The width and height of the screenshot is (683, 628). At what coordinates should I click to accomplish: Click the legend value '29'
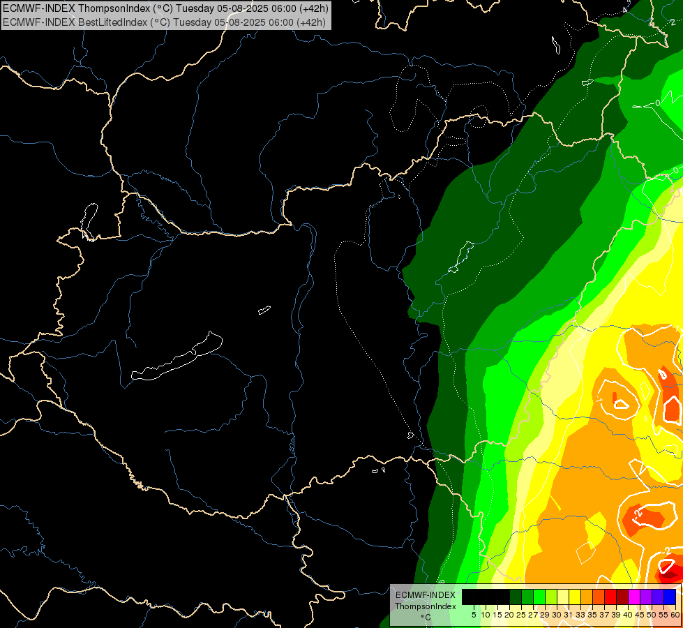pos(545,615)
